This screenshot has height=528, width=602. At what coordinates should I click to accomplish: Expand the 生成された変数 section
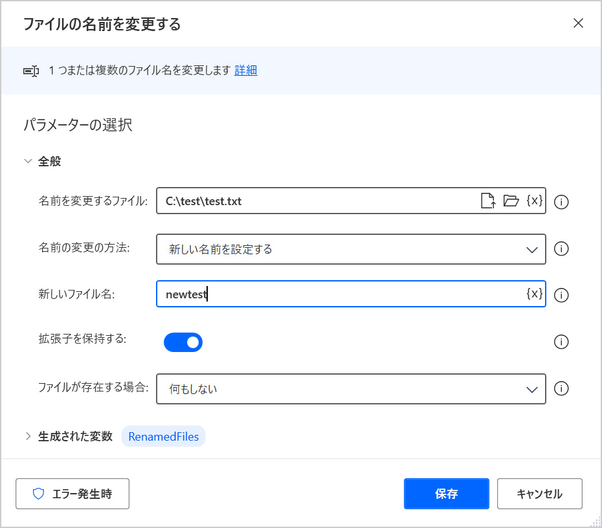[x=28, y=436]
